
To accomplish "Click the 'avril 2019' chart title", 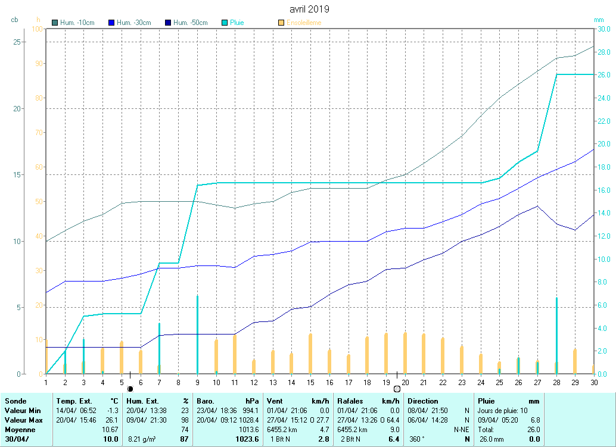I will (309, 9).
